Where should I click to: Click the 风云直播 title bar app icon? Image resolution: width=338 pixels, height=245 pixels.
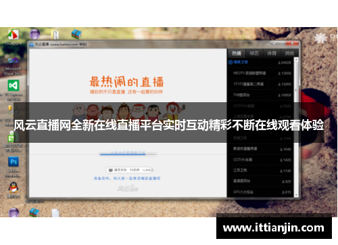coord(31,45)
